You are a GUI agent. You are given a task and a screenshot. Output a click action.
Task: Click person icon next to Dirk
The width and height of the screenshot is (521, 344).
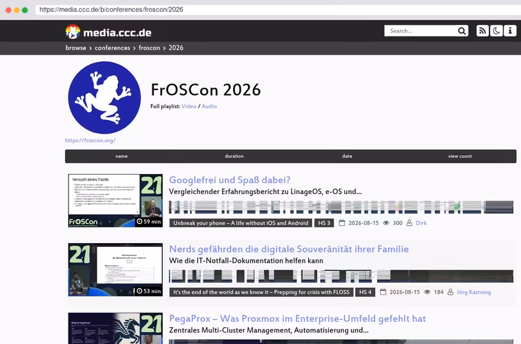[410, 223]
